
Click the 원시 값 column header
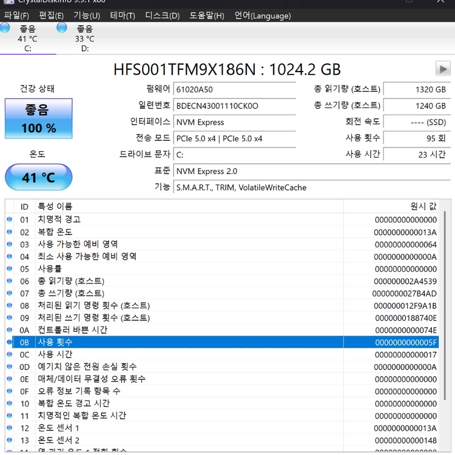pos(391,206)
